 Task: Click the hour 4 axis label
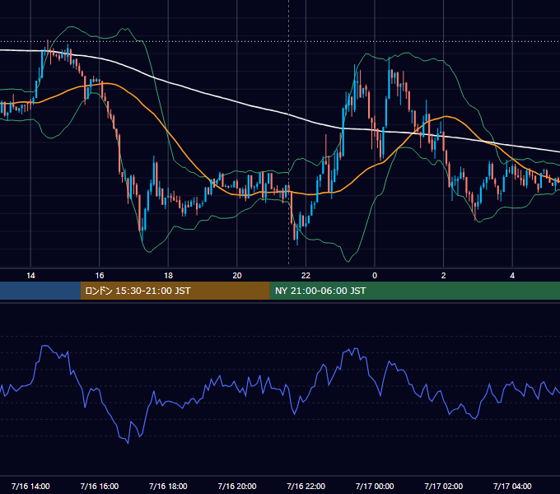coord(512,276)
